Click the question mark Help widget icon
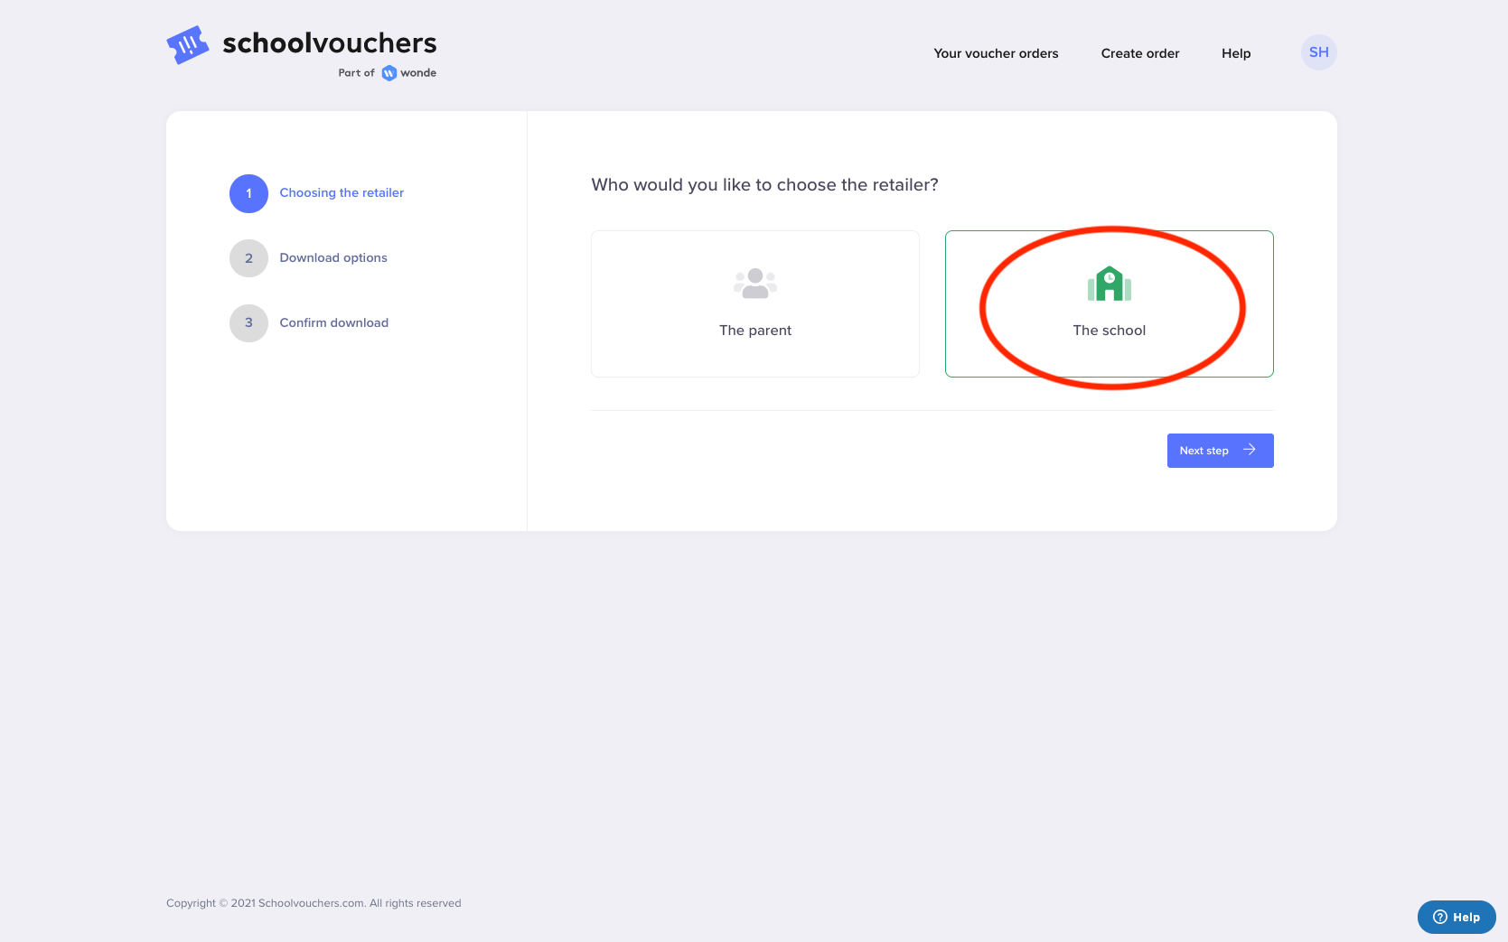Image resolution: width=1508 pixels, height=942 pixels. pos(1440,917)
